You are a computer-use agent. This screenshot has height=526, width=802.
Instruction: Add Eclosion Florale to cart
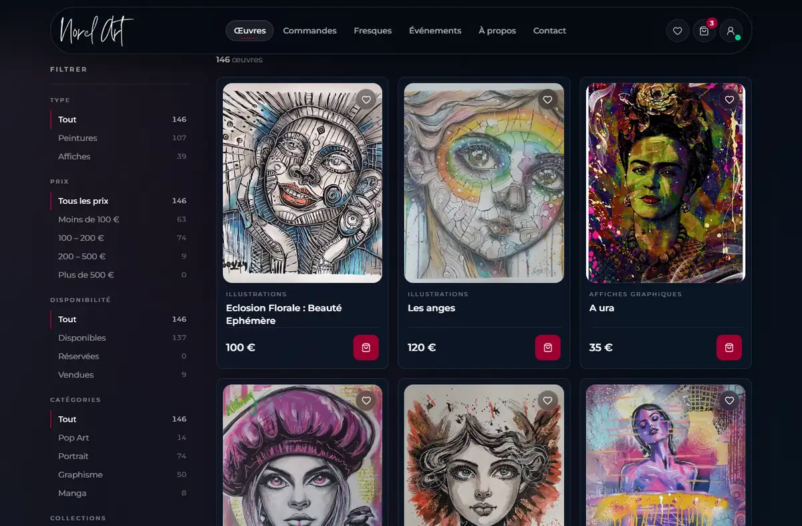[366, 348]
